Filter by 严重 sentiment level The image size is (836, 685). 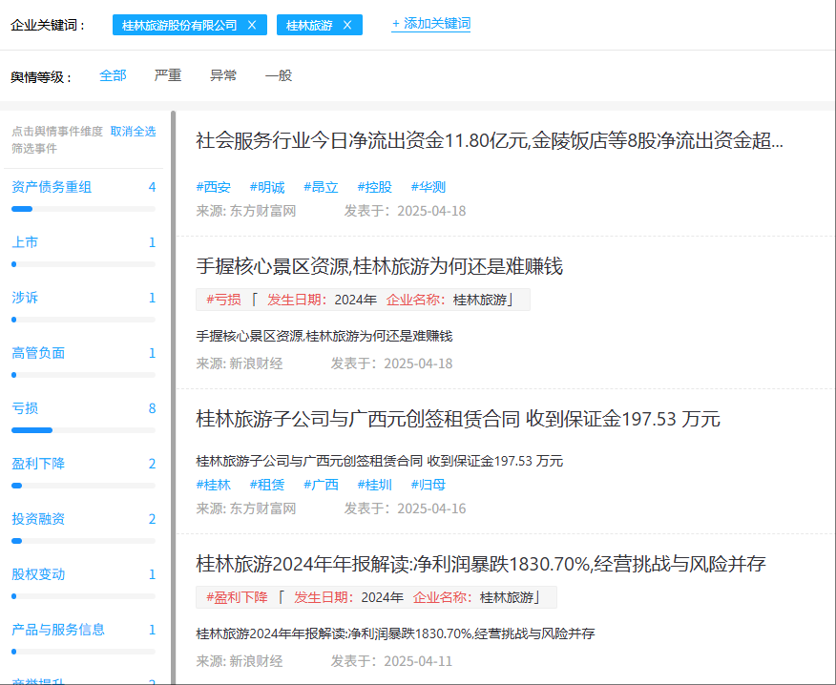168,75
